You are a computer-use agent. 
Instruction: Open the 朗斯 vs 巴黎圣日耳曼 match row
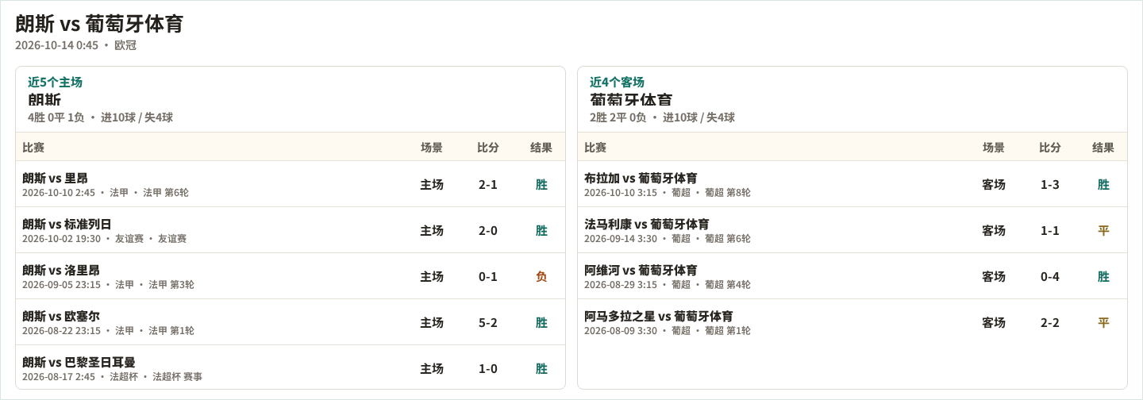pyautogui.click(x=291, y=367)
